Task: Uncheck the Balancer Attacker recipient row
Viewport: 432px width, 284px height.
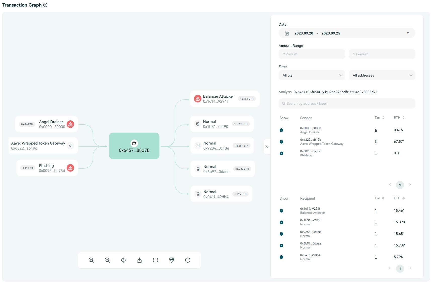Action: point(281,211)
